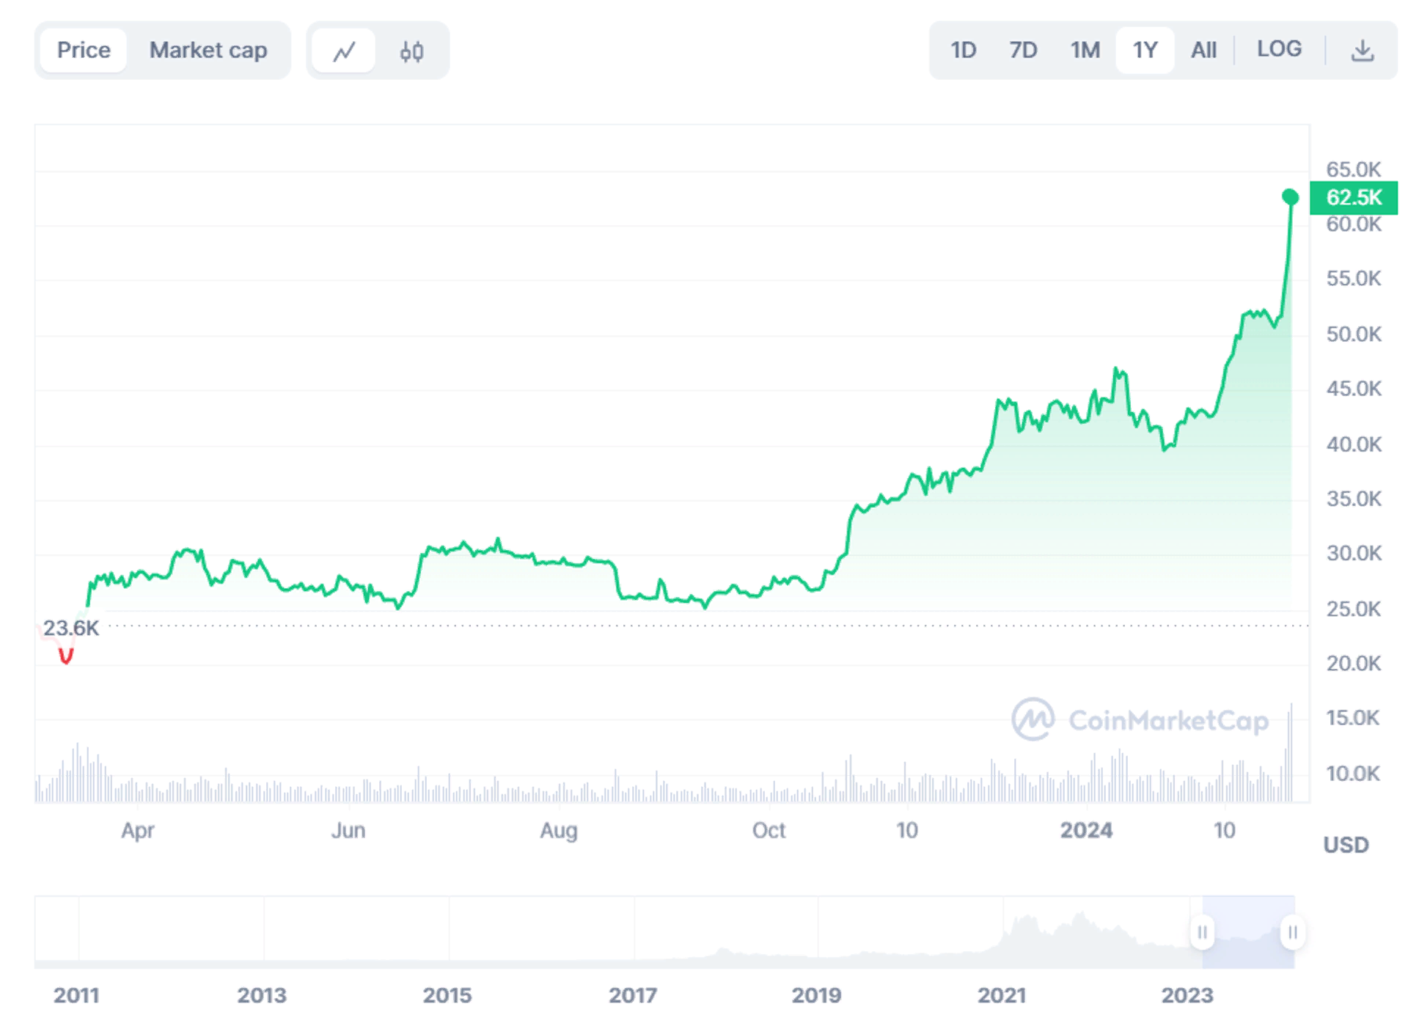Screen dimensions: 1408x1023
Task: Click the 62.5K price marker label
Action: point(1353,197)
